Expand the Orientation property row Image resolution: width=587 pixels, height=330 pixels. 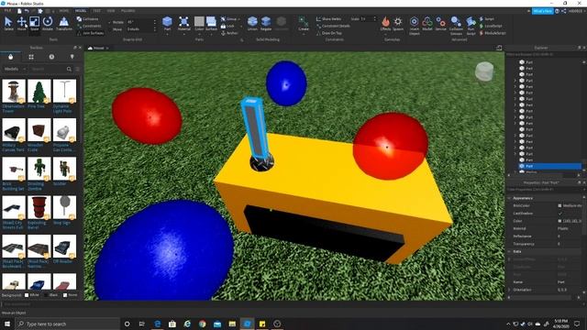[x=509, y=290]
